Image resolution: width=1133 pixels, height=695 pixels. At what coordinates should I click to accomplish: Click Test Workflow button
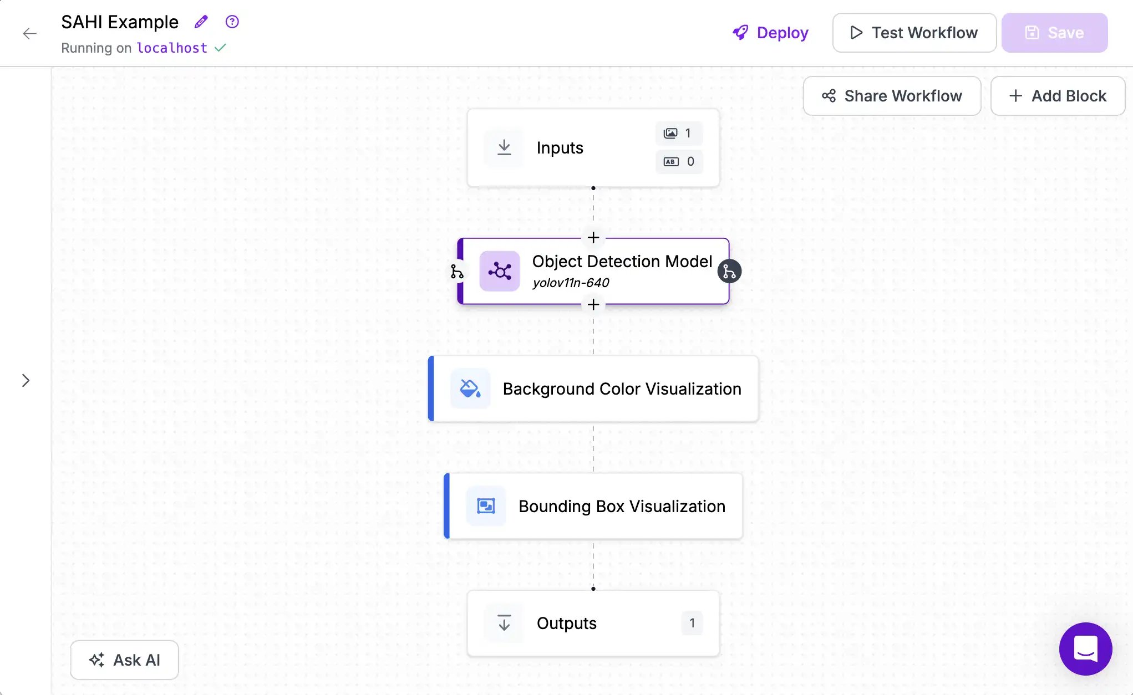coord(914,33)
